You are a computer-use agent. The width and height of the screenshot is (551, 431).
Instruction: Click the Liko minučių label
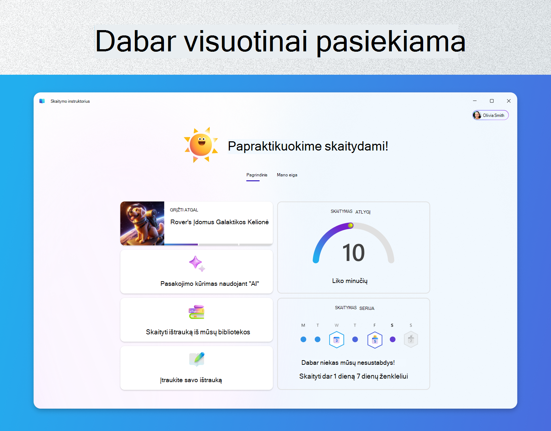pyautogui.click(x=350, y=281)
